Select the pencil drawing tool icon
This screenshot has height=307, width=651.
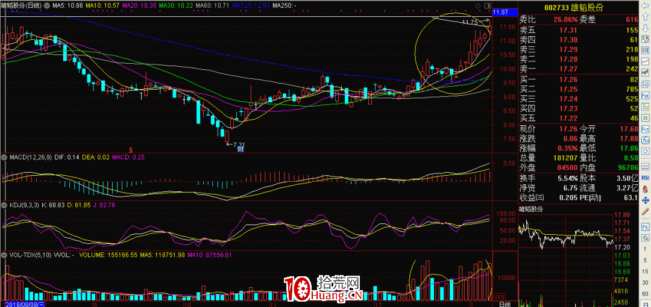tap(645, 211)
